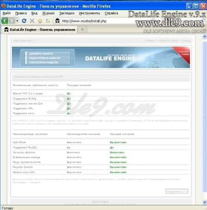Click the Forward navigation arrow
This screenshot has height=210, width=207.
[11, 21]
